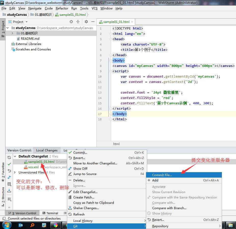Select README.md in project tree
Viewport: 236px width, 229px height.
click(30, 38)
